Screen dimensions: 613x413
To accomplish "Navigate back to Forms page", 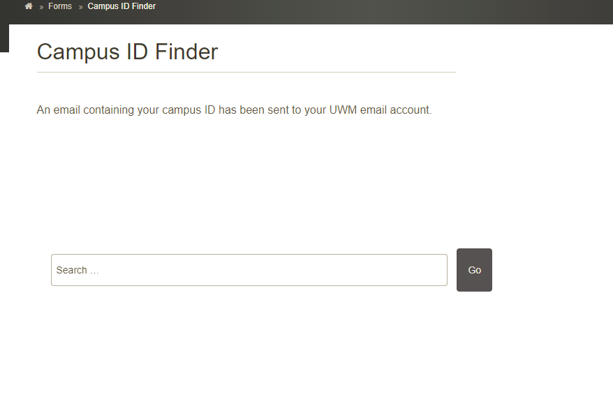I will pos(60,6).
